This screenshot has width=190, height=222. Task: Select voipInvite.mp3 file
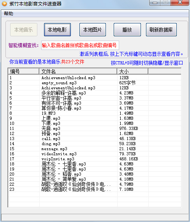coord(94,159)
